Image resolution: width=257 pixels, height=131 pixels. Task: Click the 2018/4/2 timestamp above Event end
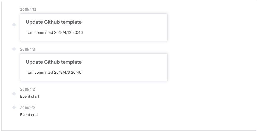(28, 108)
